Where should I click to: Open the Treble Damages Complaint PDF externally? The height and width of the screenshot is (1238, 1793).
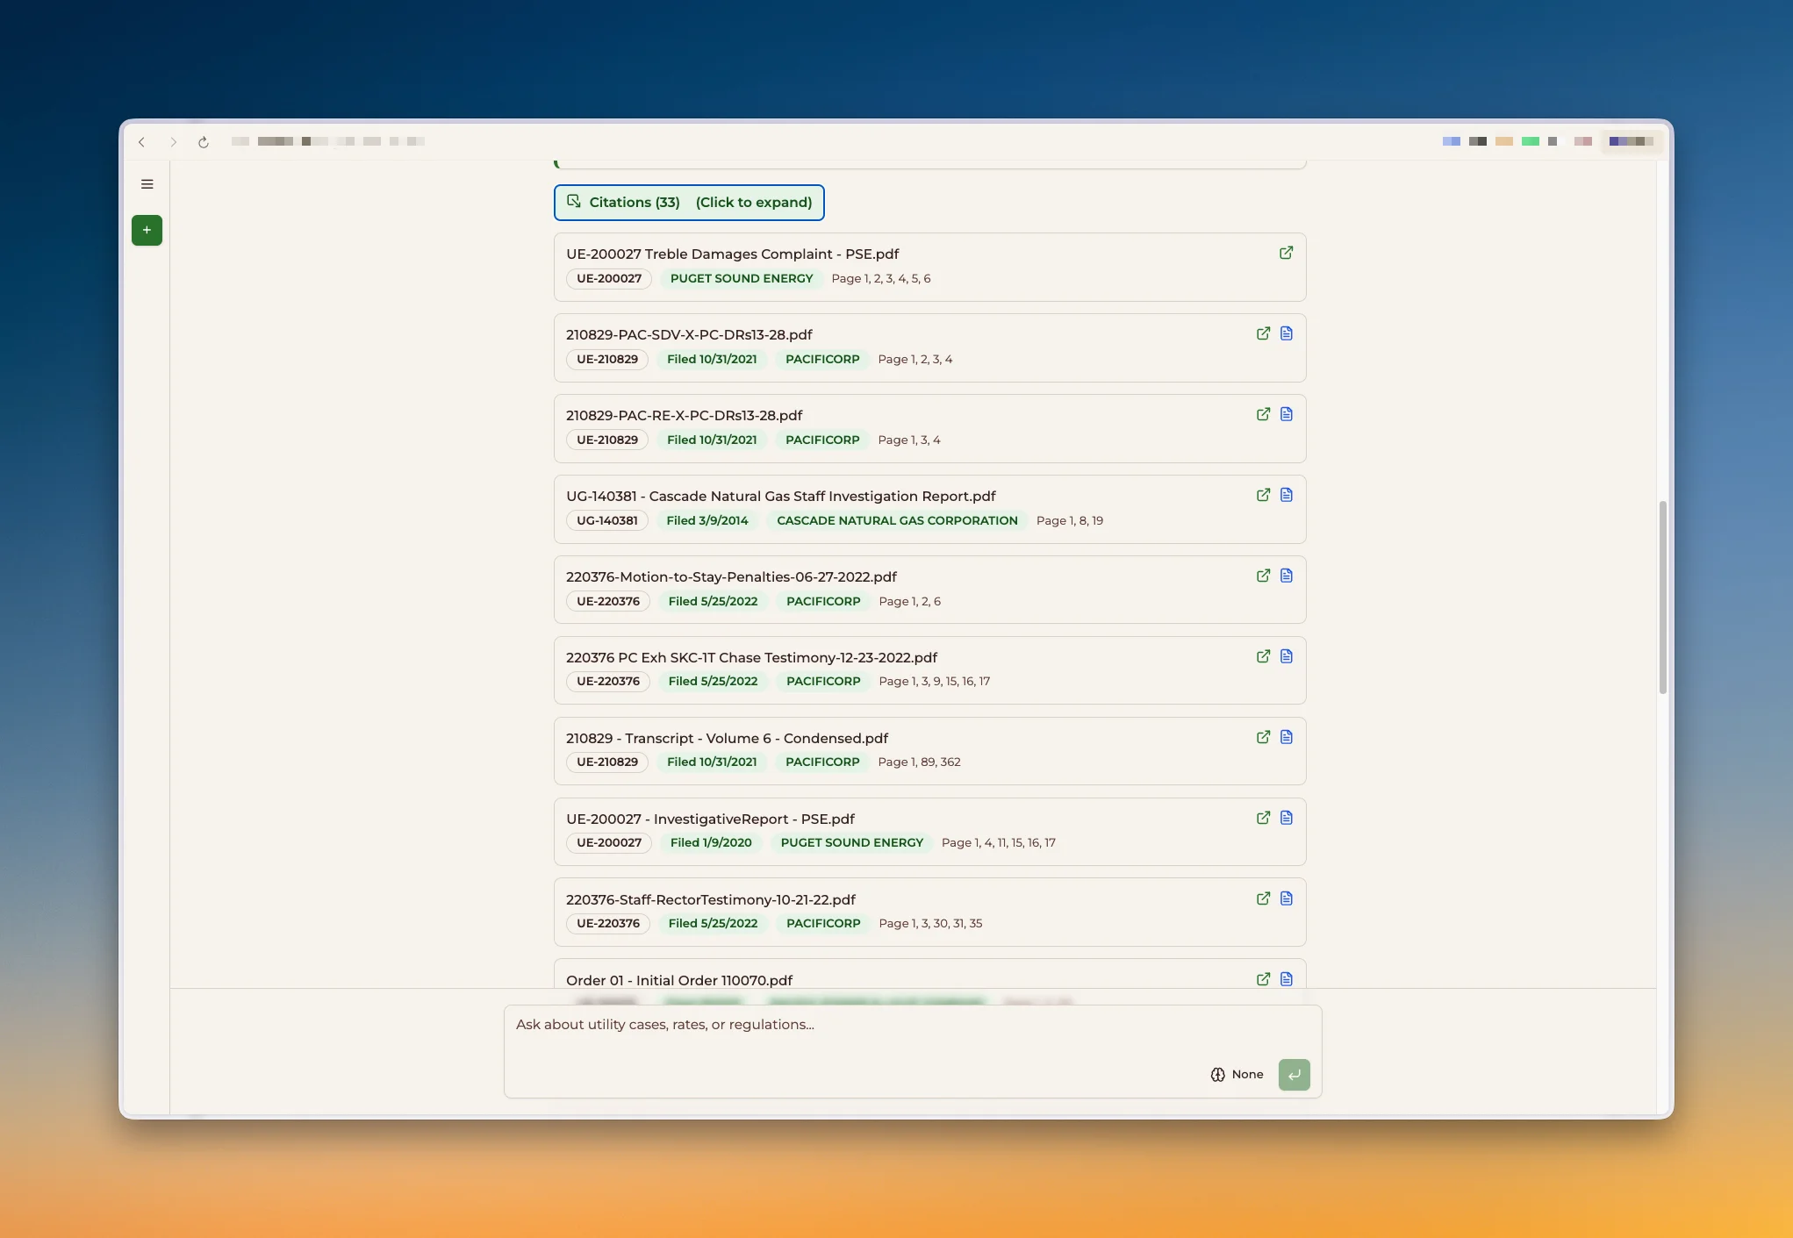[1286, 253]
